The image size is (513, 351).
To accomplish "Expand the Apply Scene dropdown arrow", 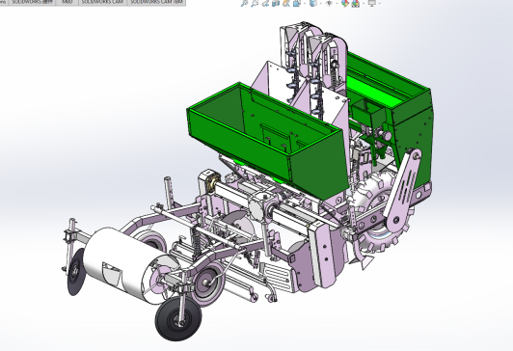I will (x=364, y=3).
